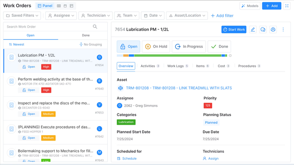Print the work order

point(273,29)
